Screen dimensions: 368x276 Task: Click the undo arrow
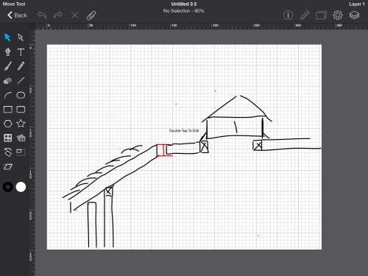[42, 15]
